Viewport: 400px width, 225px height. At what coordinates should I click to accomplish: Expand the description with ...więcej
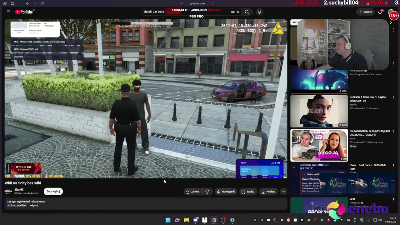tap(33, 205)
